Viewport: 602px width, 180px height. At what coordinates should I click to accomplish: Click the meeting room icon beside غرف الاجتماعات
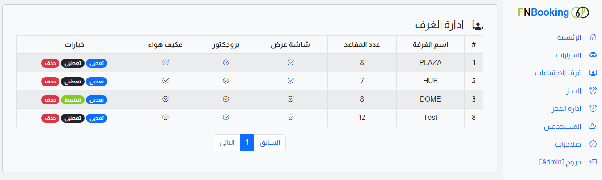[x=593, y=73]
